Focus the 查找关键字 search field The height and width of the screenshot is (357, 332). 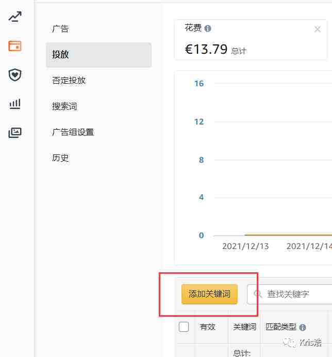point(290,294)
